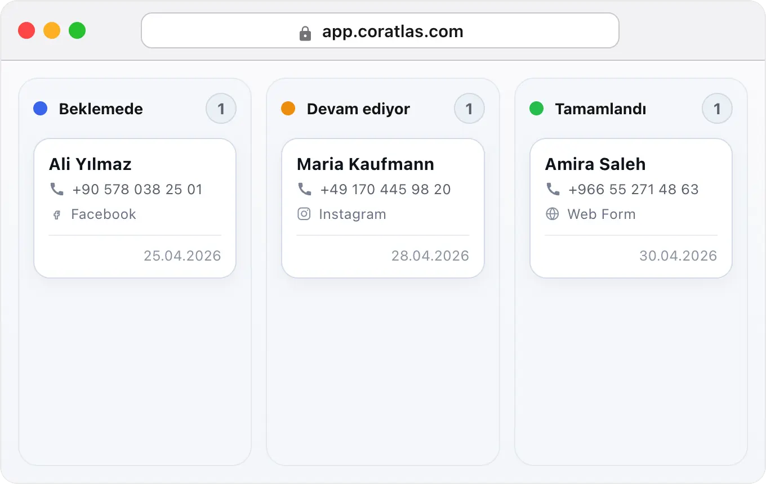
Task: Click the Devam ediyor count badge
Action: coord(469,109)
